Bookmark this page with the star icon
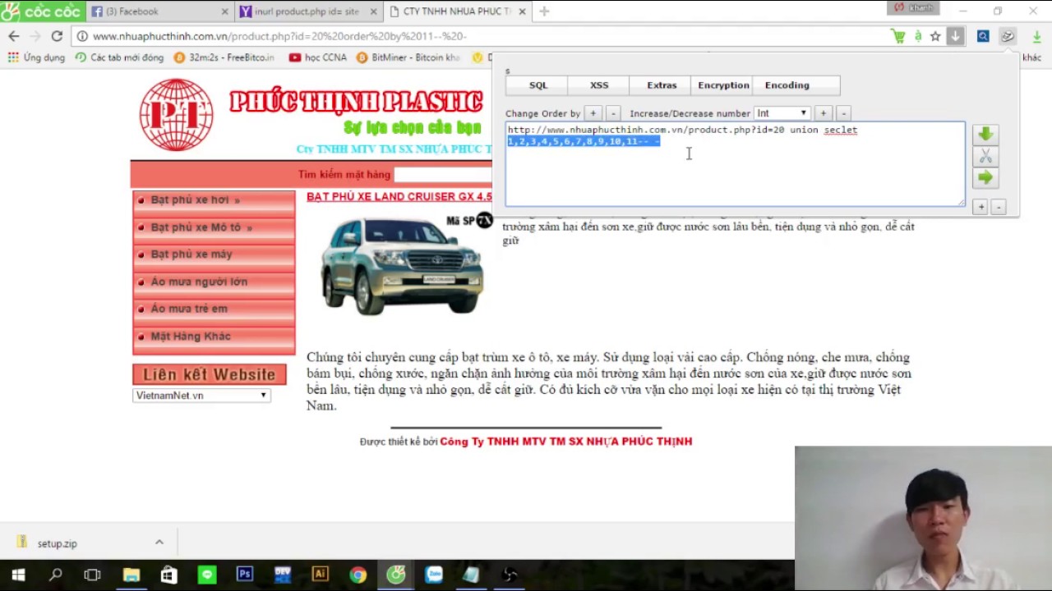 click(x=935, y=36)
